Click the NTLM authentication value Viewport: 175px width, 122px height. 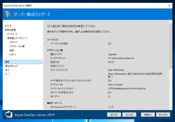coord(111,62)
